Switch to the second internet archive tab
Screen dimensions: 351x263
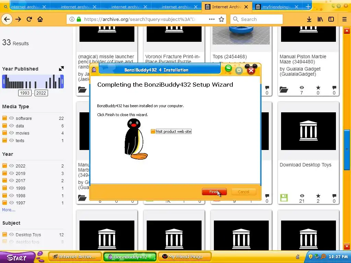(x=75, y=7)
